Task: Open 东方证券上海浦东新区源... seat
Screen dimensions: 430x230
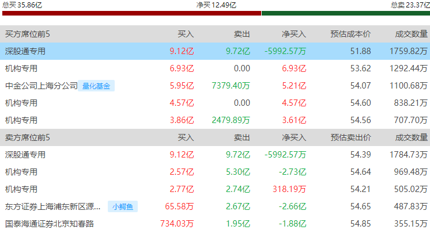Action: 52,206
